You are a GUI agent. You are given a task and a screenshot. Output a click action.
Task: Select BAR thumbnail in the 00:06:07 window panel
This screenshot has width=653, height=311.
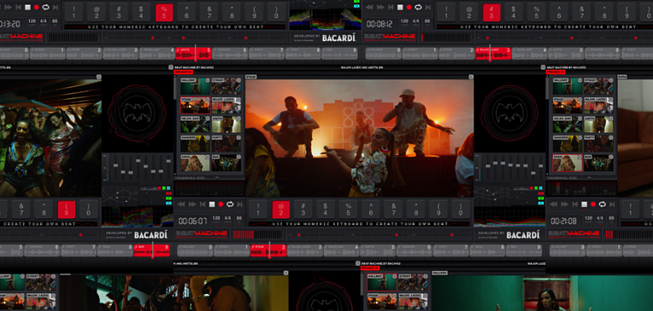point(226,163)
